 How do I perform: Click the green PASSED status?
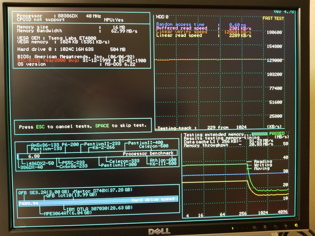tap(277, 133)
